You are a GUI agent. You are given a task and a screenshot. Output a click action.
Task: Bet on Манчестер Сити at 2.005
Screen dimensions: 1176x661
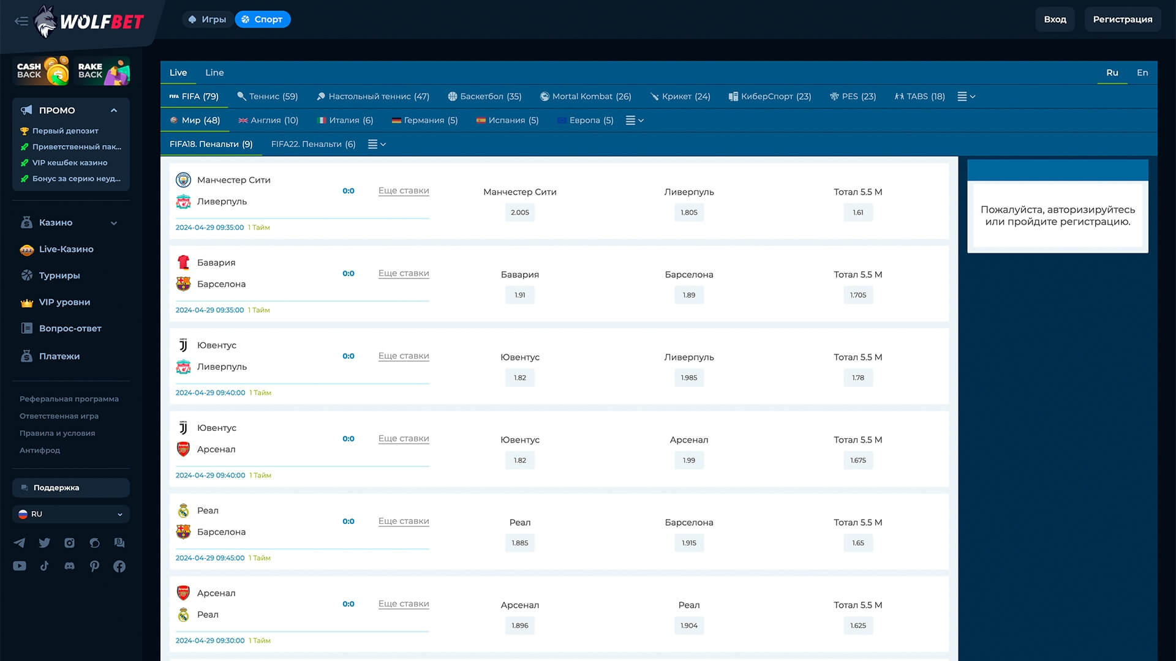[x=520, y=213]
